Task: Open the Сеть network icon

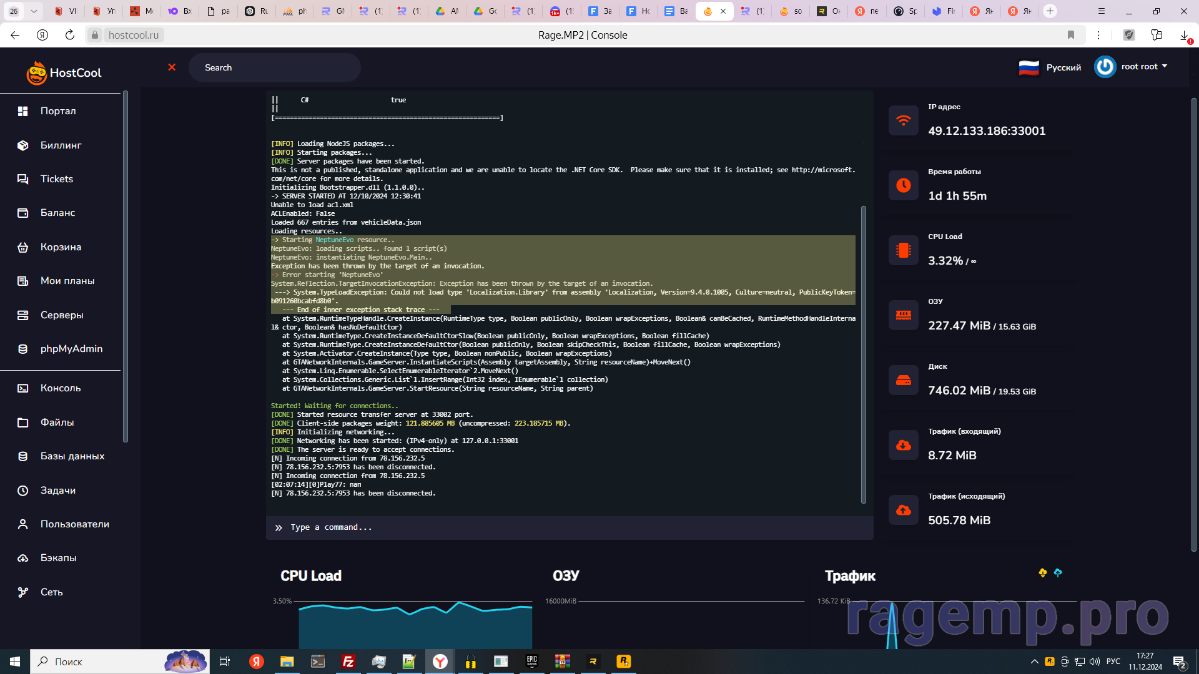Action: point(23,592)
